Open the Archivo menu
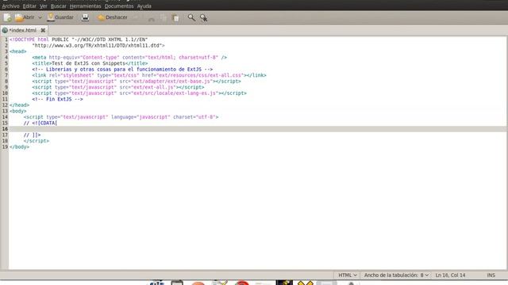Image resolution: width=508 pixels, height=285 pixels. pyautogui.click(x=10, y=6)
